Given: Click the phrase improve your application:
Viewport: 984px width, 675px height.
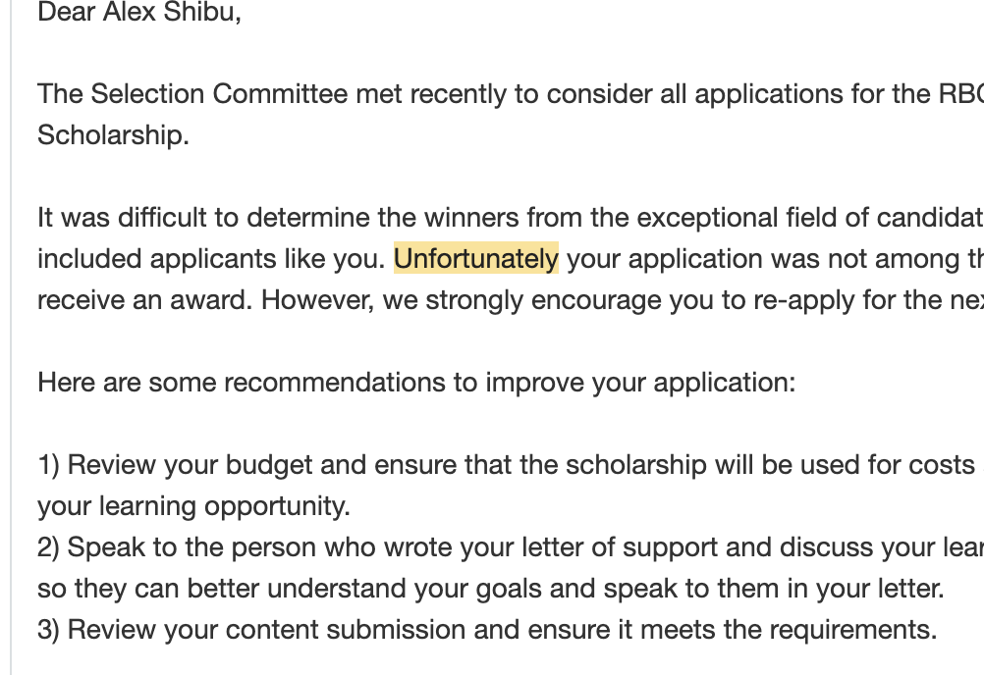Looking at the screenshot, I should (x=640, y=382).
